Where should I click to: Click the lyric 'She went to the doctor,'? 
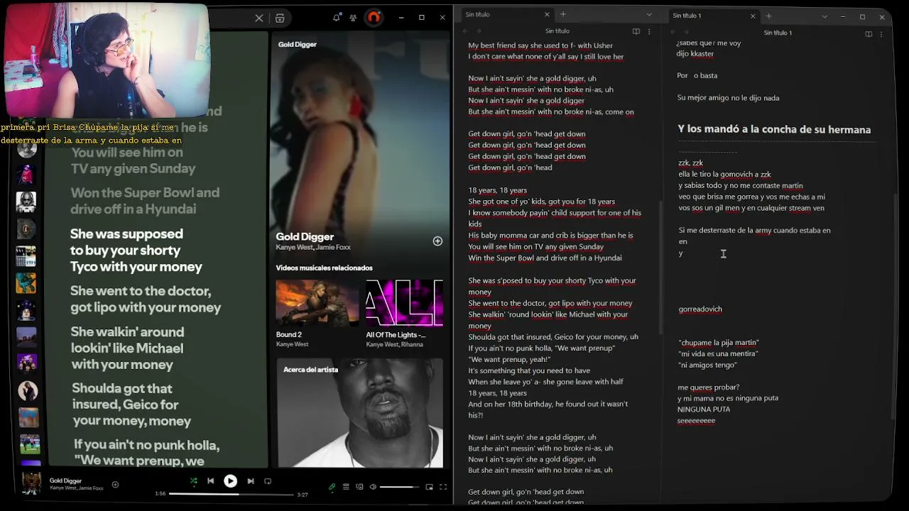click(141, 291)
